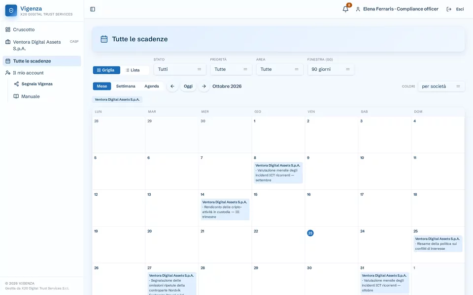Open 8 October ICT incidents event
This screenshot has width=473, height=295.
pos(278,173)
